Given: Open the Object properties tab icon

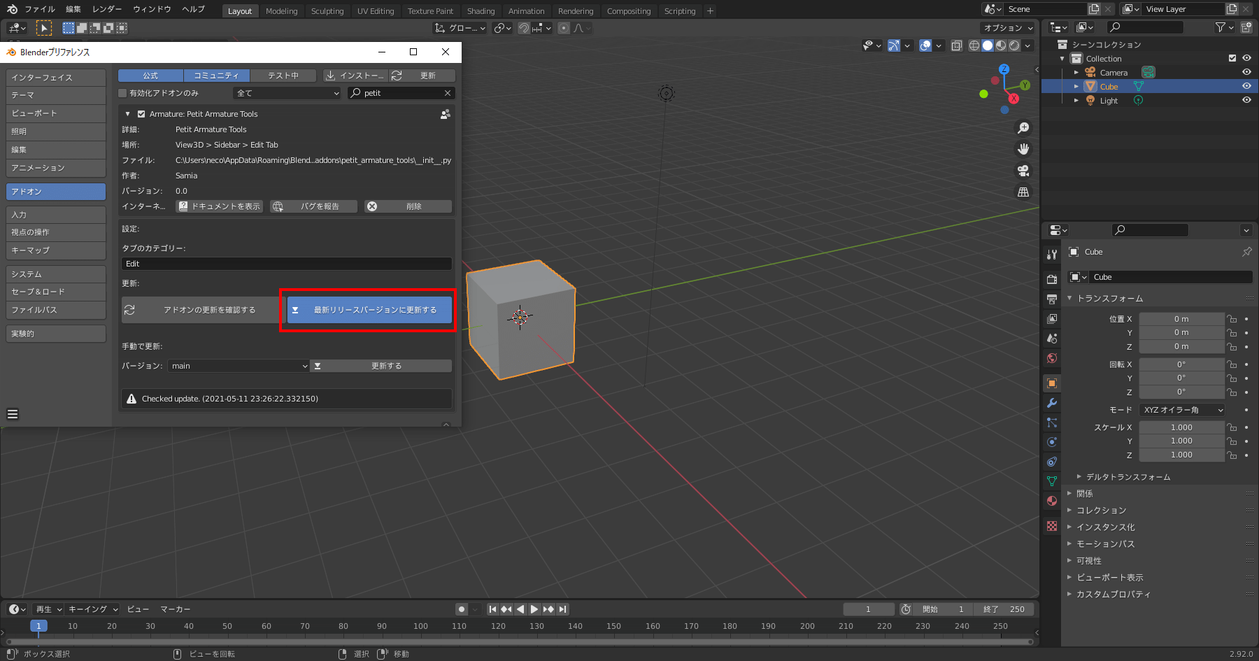Looking at the screenshot, I should click(1052, 383).
